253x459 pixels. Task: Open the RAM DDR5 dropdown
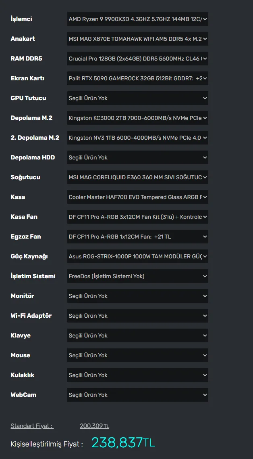pos(137,59)
